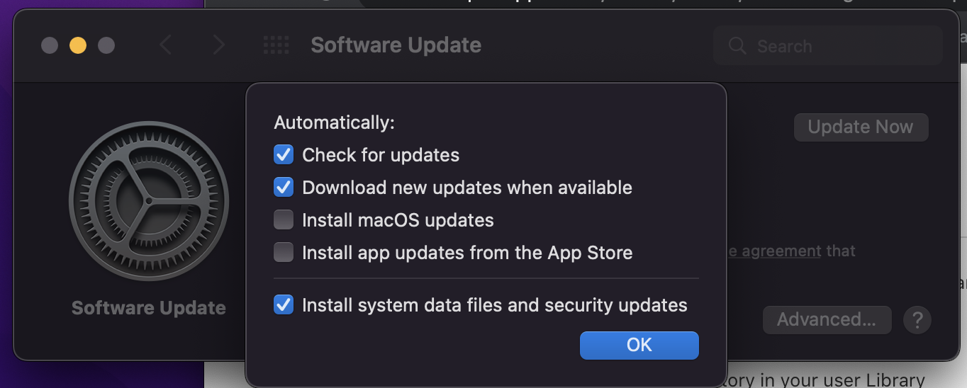The width and height of the screenshot is (967, 388).
Task: Confirm the dialog with OK
Action: pyautogui.click(x=639, y=345)
